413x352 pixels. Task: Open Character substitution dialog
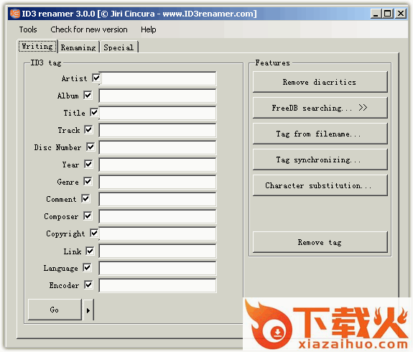320,185
